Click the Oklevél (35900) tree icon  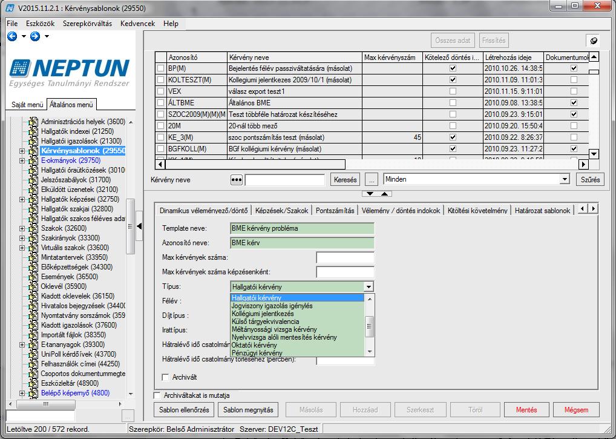tap(34, 286)
